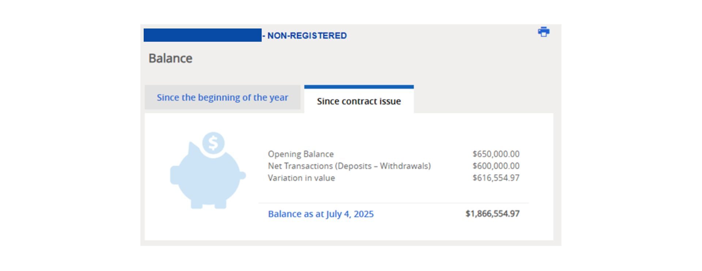
Task: Click the Balance section heading
Action: 170,58
